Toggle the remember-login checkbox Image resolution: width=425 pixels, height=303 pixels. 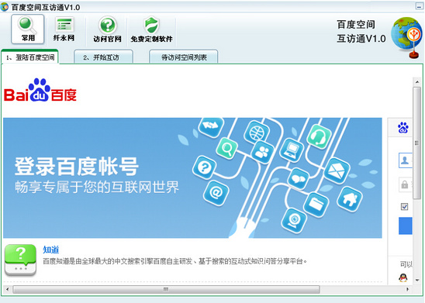(x=404, y=207)
